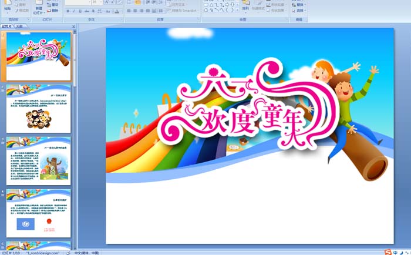Click the Format Painter (格式刷) tool
This screenshot has height=255, width=411.
(x=22, y=11)
